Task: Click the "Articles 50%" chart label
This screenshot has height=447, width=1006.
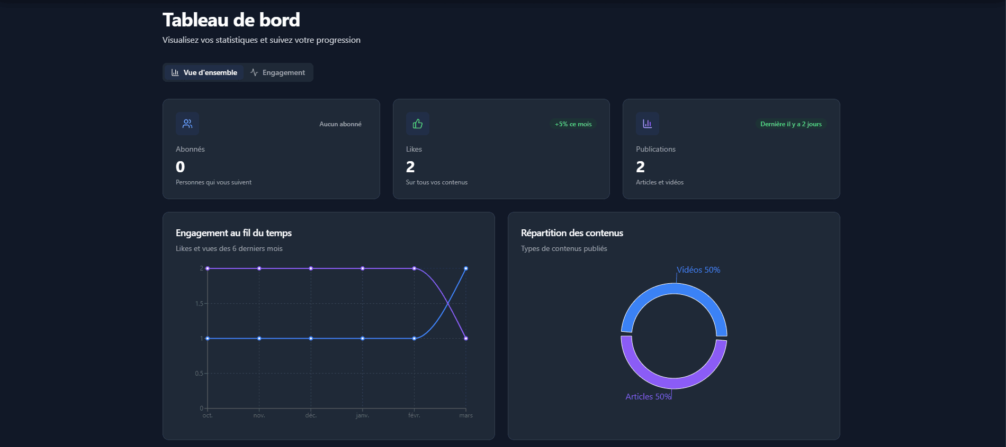Action: point(648,397)
